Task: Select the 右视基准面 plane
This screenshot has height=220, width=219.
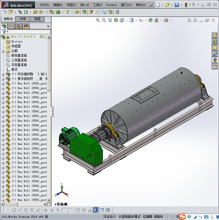Action: 19,65
